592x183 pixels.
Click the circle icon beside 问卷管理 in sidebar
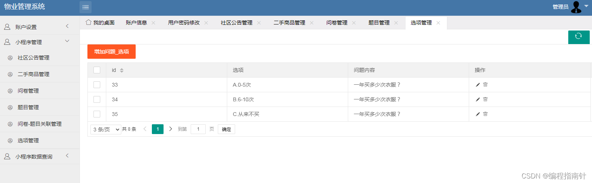(x=10, y=91)
